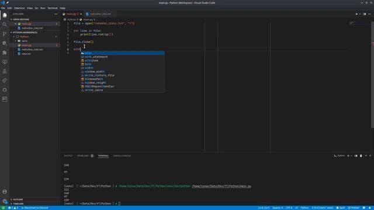Select the Terminal panel tab

[x=103, y=156]
